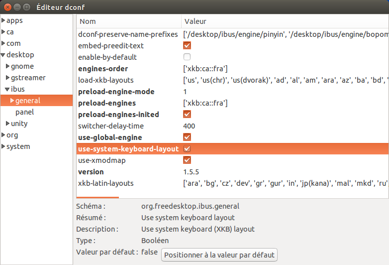389x265 pixels.
Task: Expand the gnome folder arrow
Action: 7,66
